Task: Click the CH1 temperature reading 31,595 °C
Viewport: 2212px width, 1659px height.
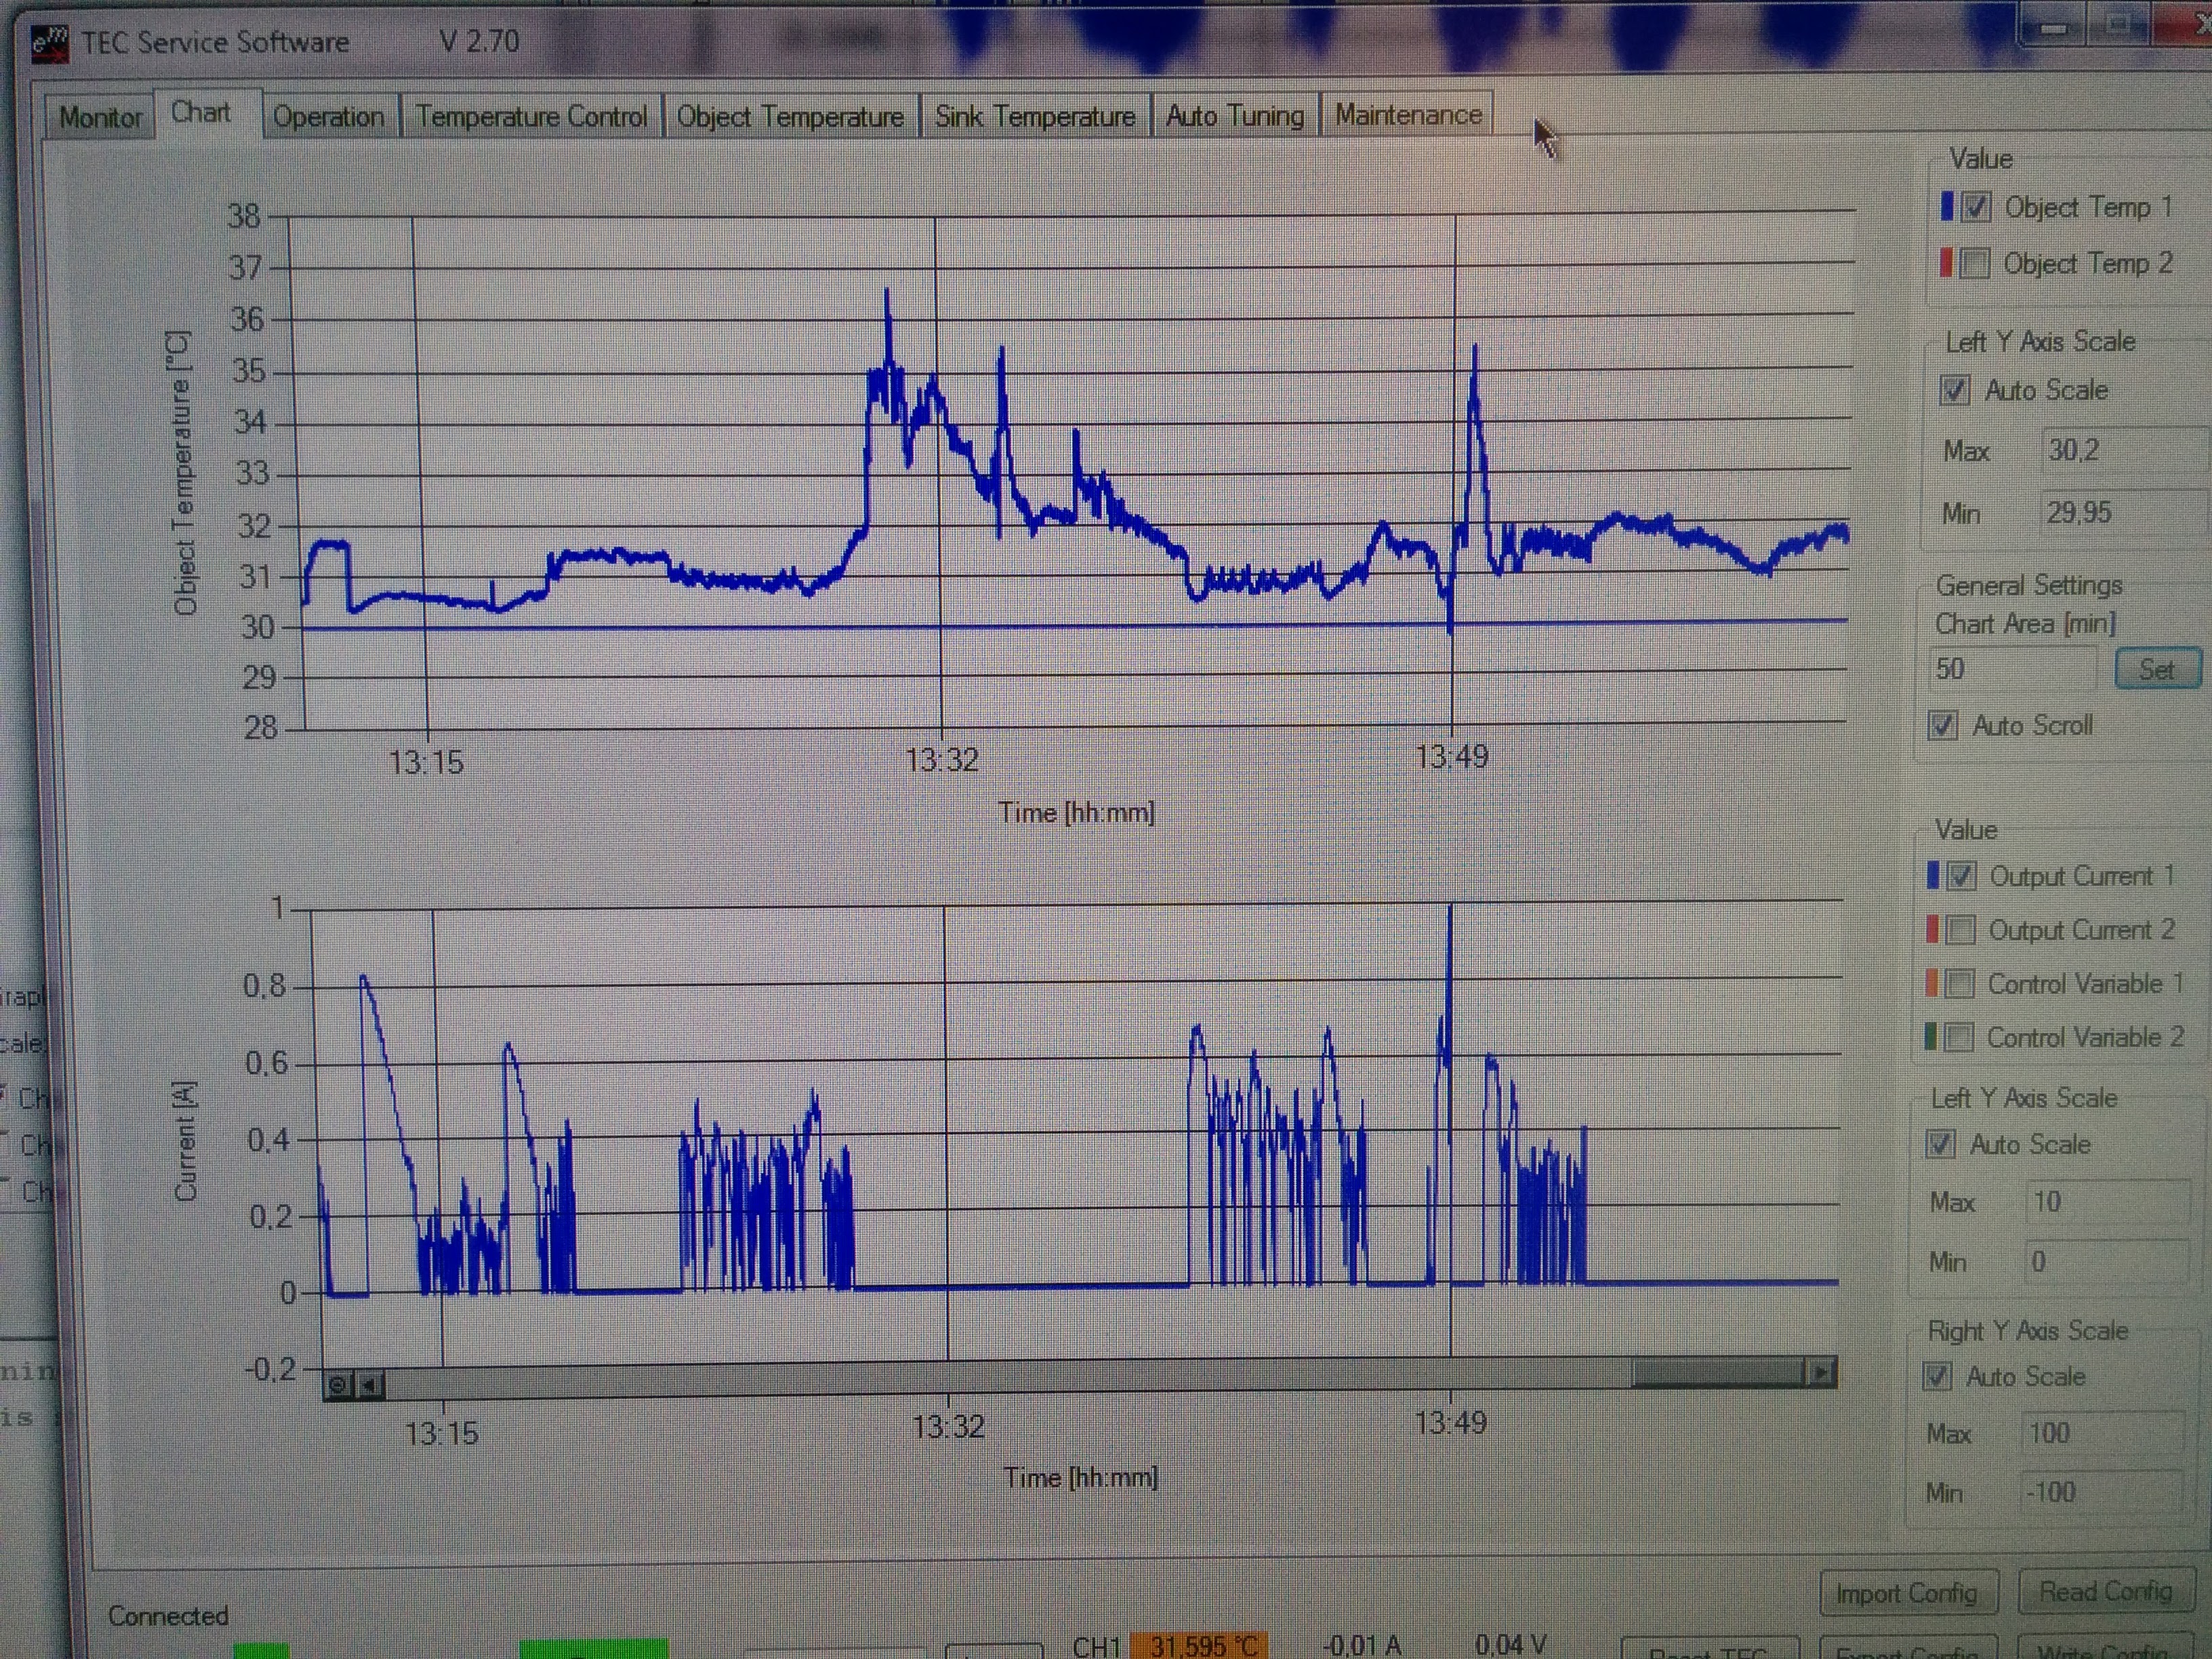Action: [1199, 1645]
